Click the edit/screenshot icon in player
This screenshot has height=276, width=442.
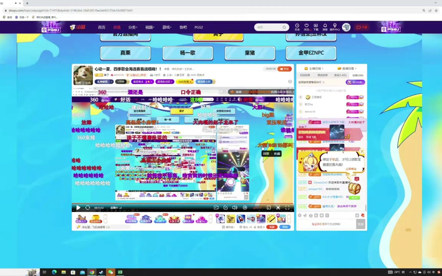coord(225,208)
